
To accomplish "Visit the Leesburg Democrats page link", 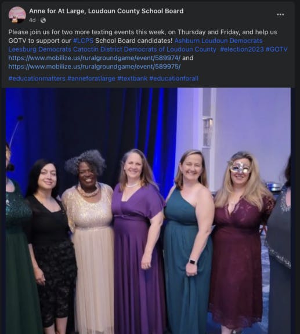I will 39,49.
